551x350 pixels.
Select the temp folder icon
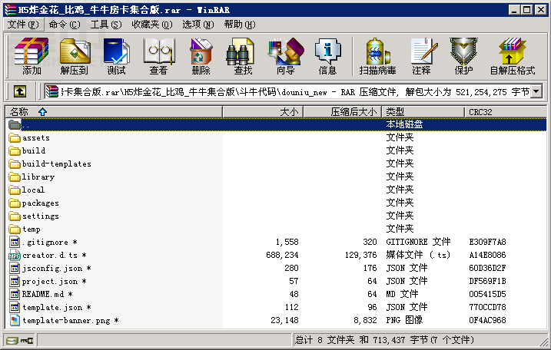15,229
